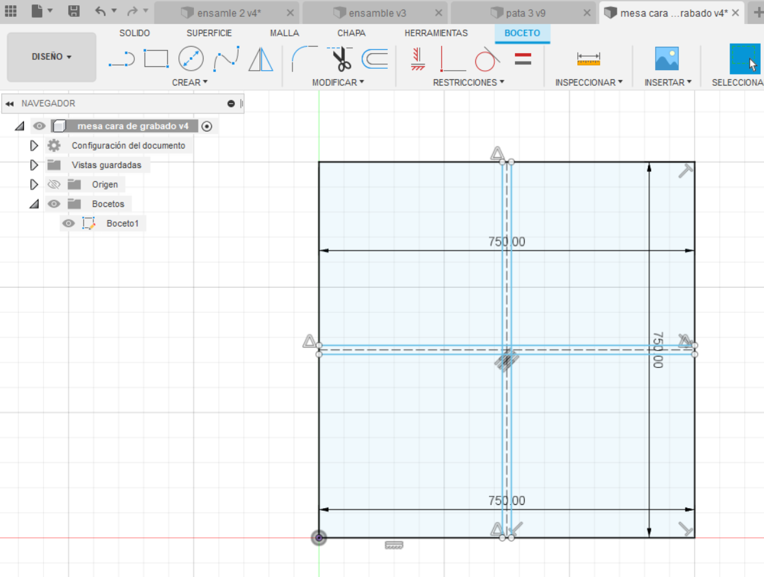The image size is (764, 577).
Task: Activate component radio button for mesa cara
Action: pos(207,127)
